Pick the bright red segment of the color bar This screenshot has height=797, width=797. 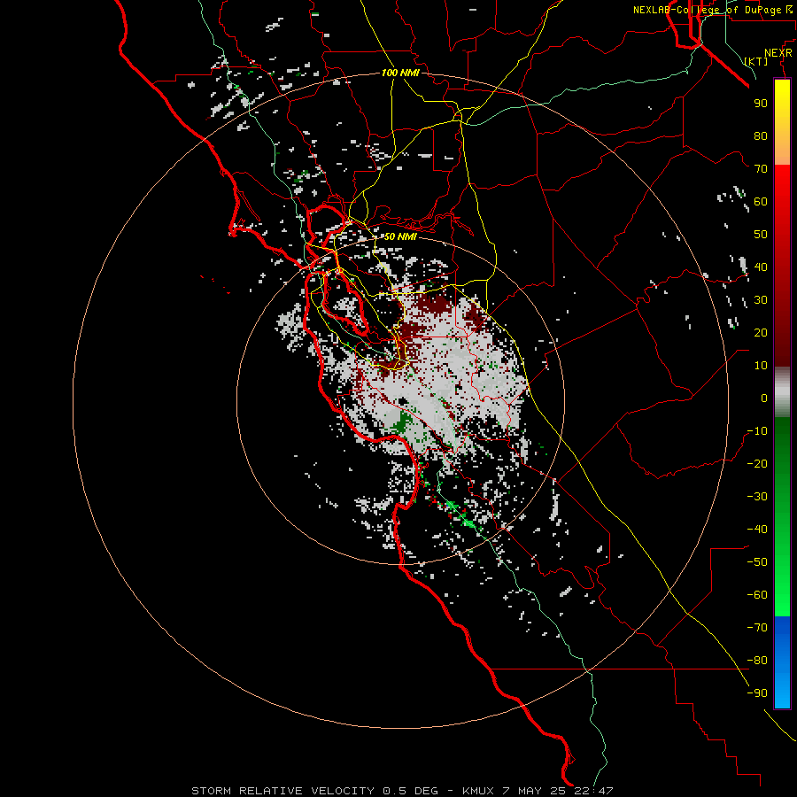click(782, 193)
